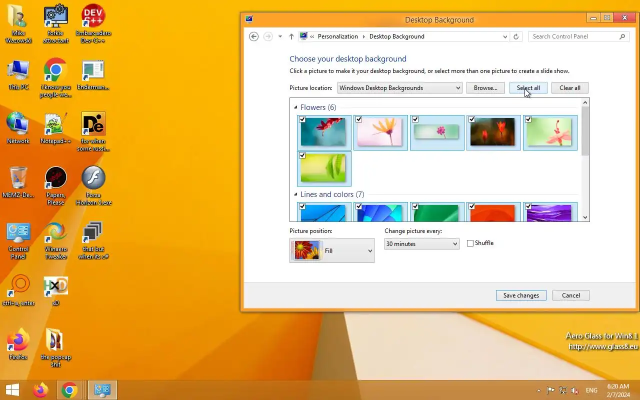Uncheck the blue lines wallpaper checkbox
This screenshot has width=640, height=400.
pyautogui.click(x=302, y=206)
